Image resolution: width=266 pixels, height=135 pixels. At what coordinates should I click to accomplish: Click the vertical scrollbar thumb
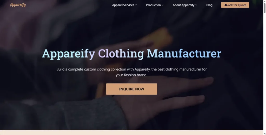tap(264, 8)
